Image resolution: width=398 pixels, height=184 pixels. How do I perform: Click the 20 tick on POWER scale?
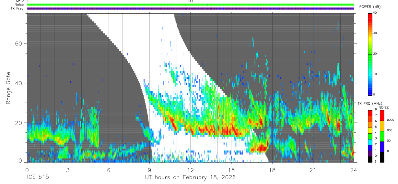(375, 54)
